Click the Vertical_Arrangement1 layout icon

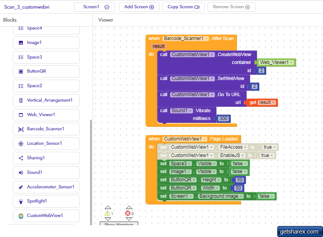tap(21, 100)
